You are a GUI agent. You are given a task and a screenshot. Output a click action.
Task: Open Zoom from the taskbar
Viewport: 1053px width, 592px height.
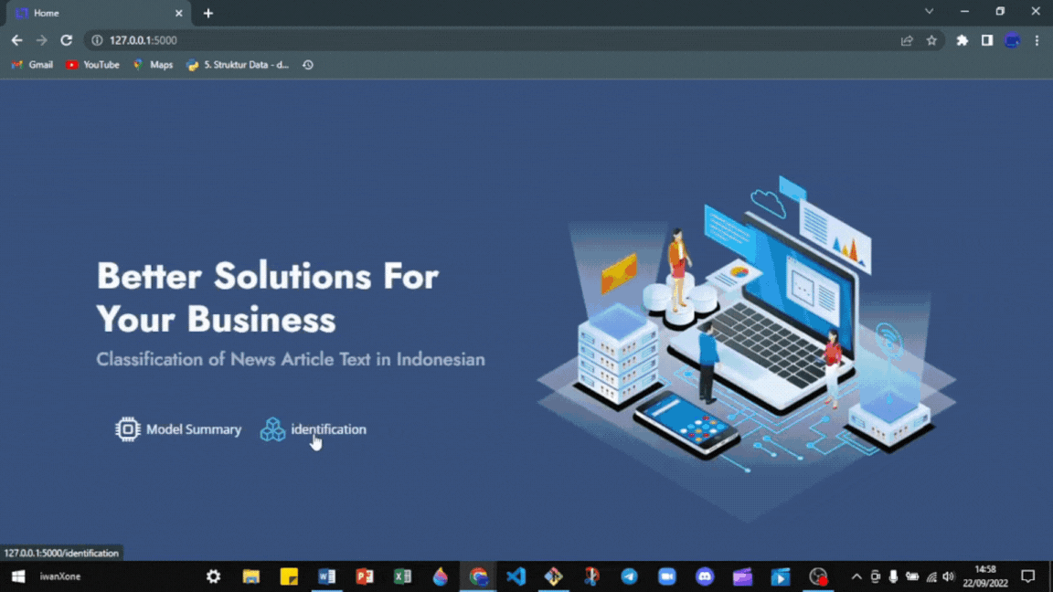click(667, 576)
